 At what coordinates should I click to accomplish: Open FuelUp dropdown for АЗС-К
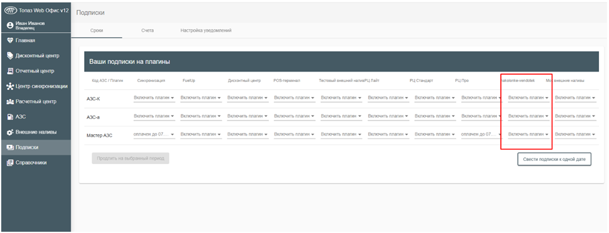point(201,98)
